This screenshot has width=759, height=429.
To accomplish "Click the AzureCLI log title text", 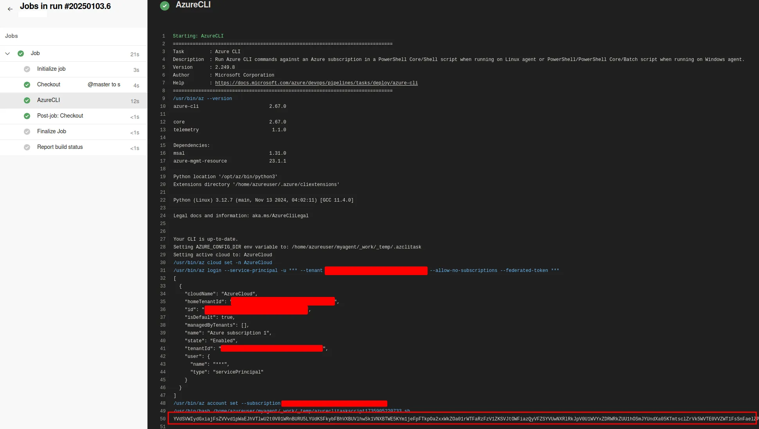I will tap(193, 5).
